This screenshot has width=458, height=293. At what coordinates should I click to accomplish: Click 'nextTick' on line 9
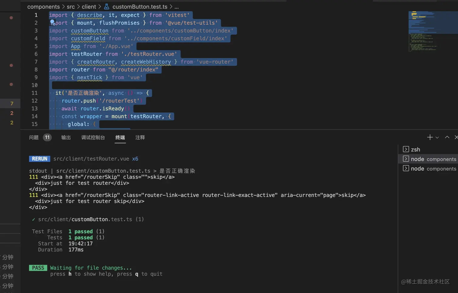(90, 77)
